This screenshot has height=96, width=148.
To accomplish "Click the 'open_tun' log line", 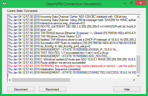I will pos(30,30).
